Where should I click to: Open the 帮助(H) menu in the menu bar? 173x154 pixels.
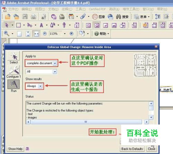[x=162, y=9]
